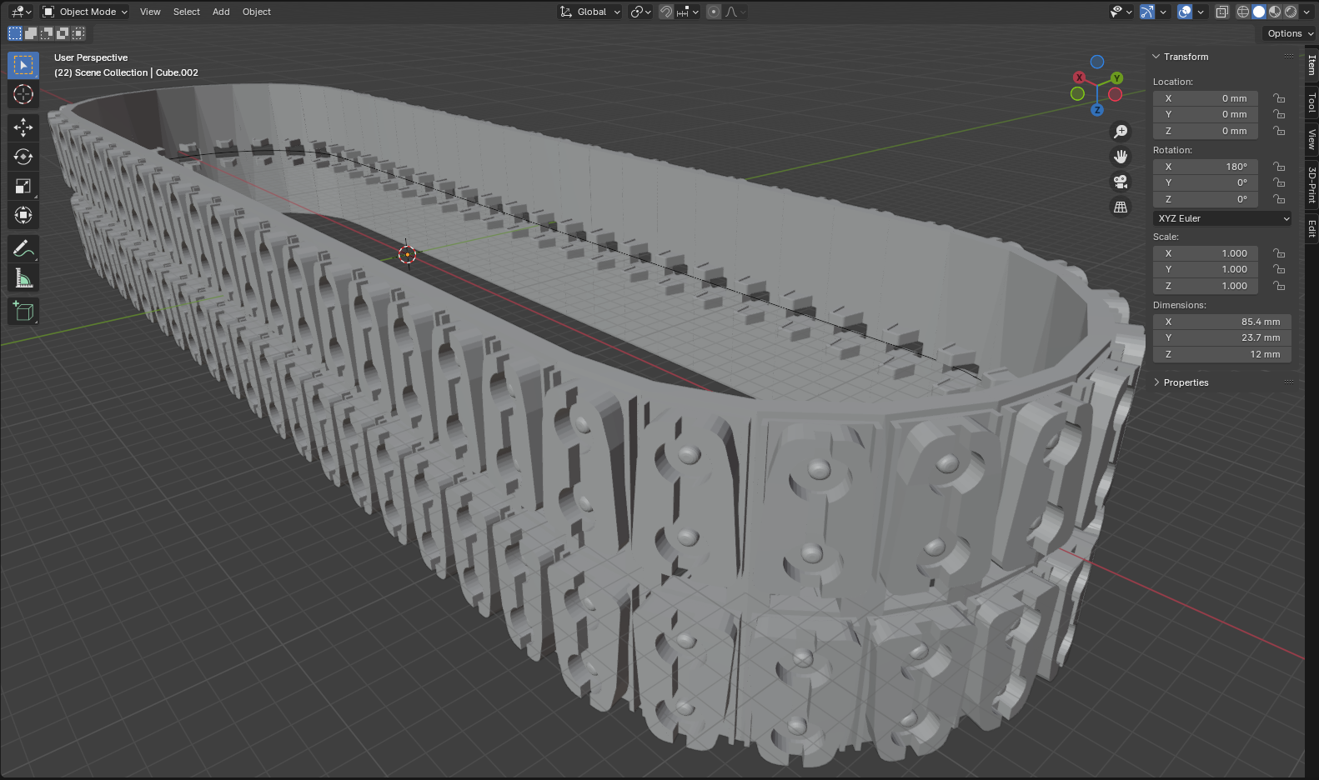Open the Add menu
This screenshot has width=1319, height=780.
221,12
